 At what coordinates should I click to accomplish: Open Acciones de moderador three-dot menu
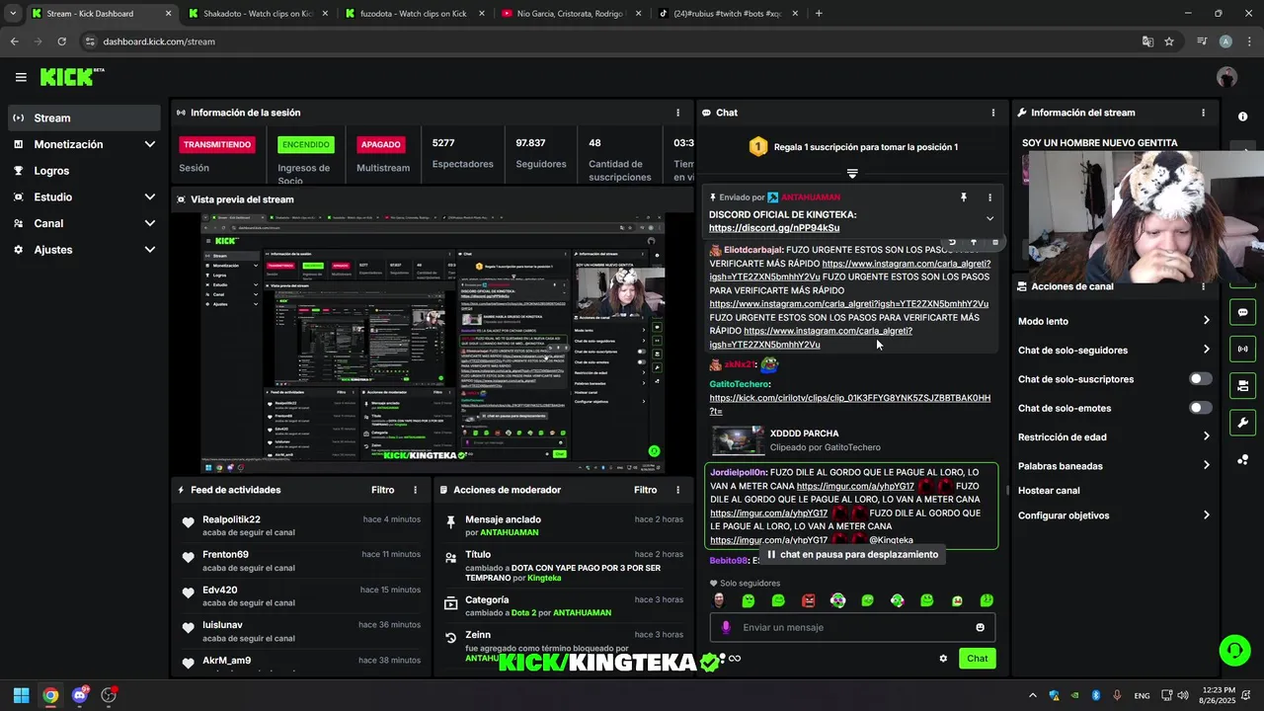(x=677, y=490)
